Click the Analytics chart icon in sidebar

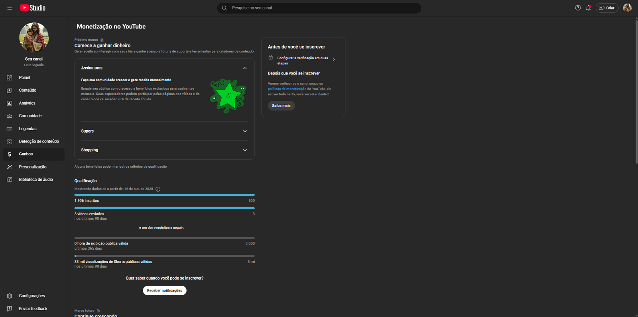tap(10, 103)
